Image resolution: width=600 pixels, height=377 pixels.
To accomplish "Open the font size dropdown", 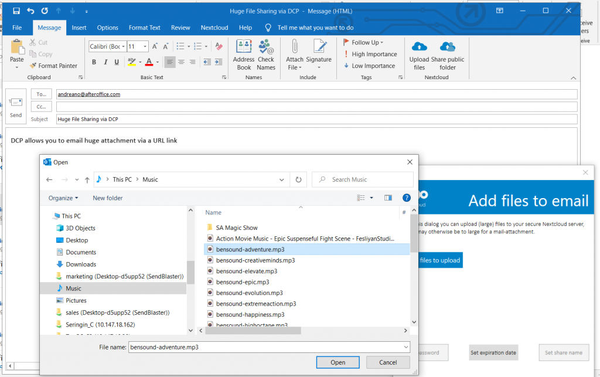I will (145, 46).
